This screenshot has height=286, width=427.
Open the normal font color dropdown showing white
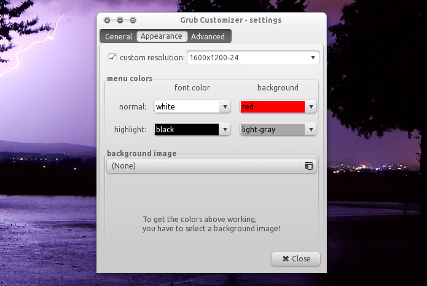(x=192, y=106)
